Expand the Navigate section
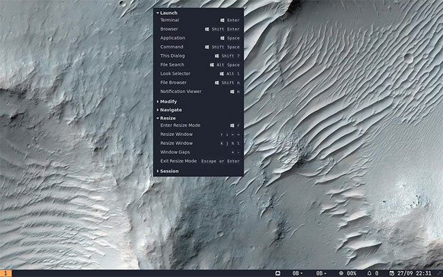This screenshot has height=277, width=443. coord(169,110)
